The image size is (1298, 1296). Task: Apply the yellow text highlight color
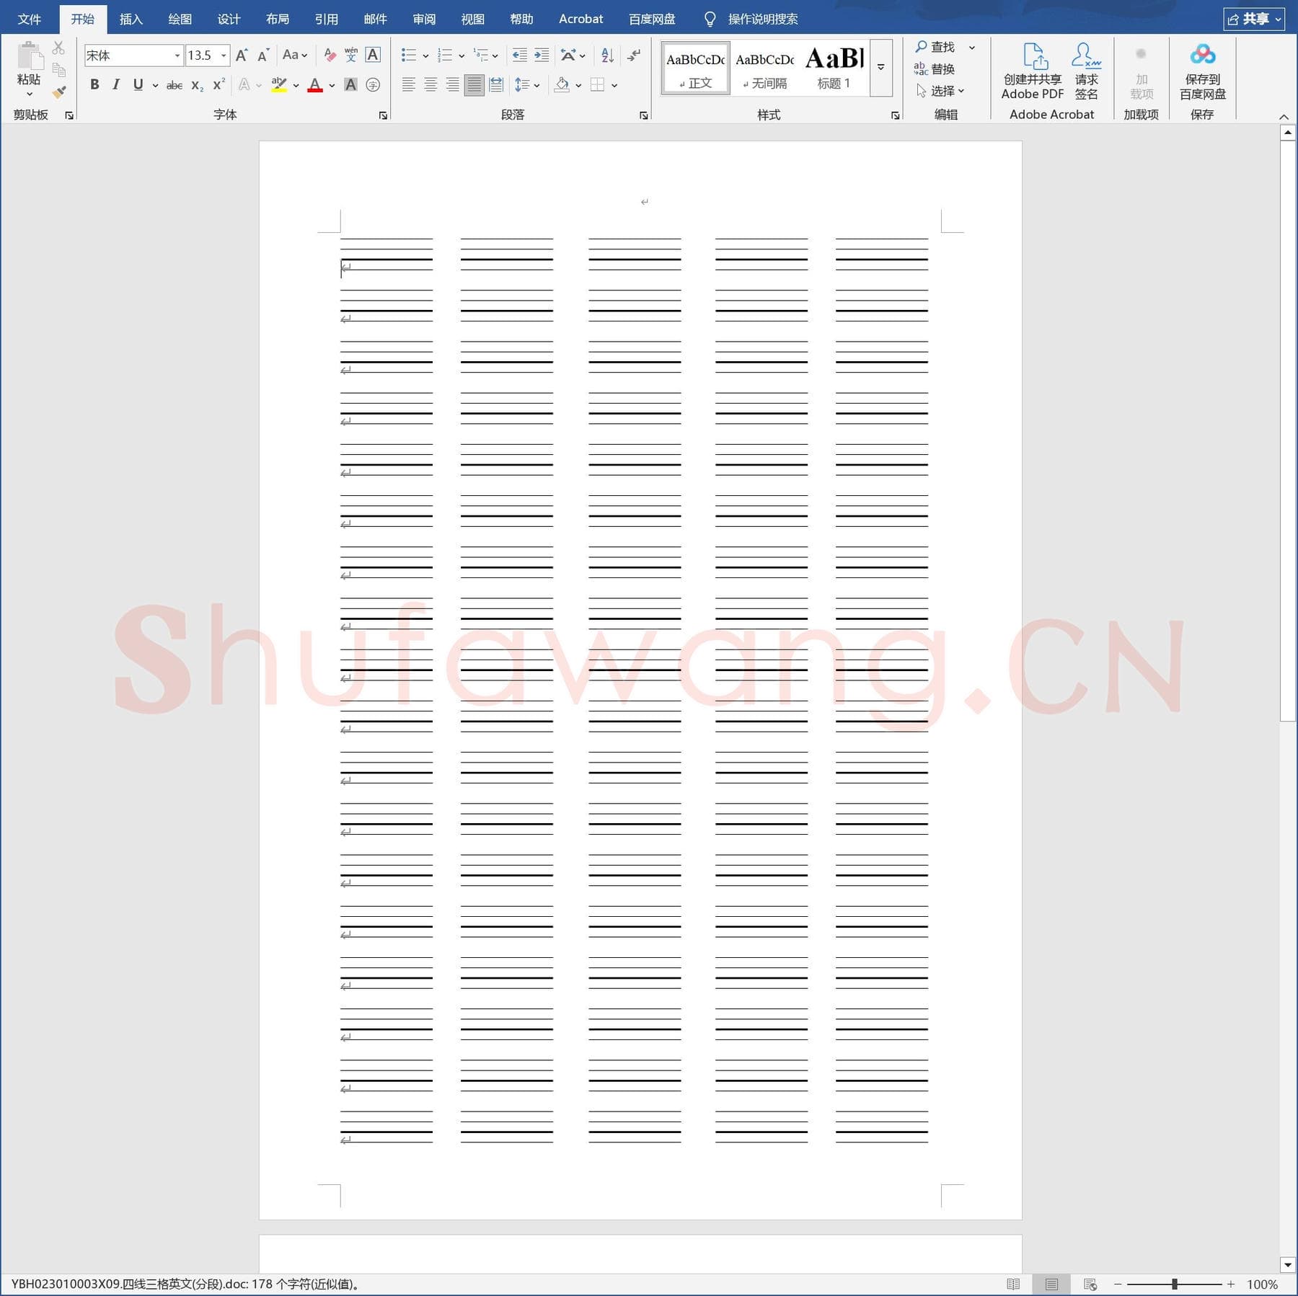point(279,85)
